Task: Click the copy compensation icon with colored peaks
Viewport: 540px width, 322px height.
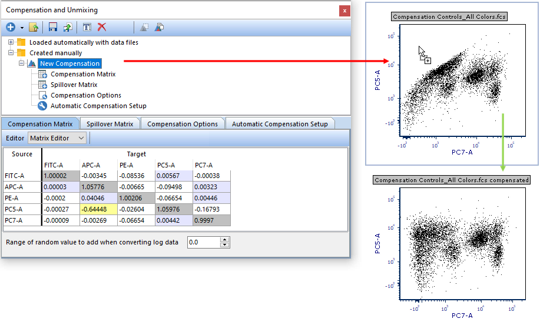Action: click(x=159, y=27)
